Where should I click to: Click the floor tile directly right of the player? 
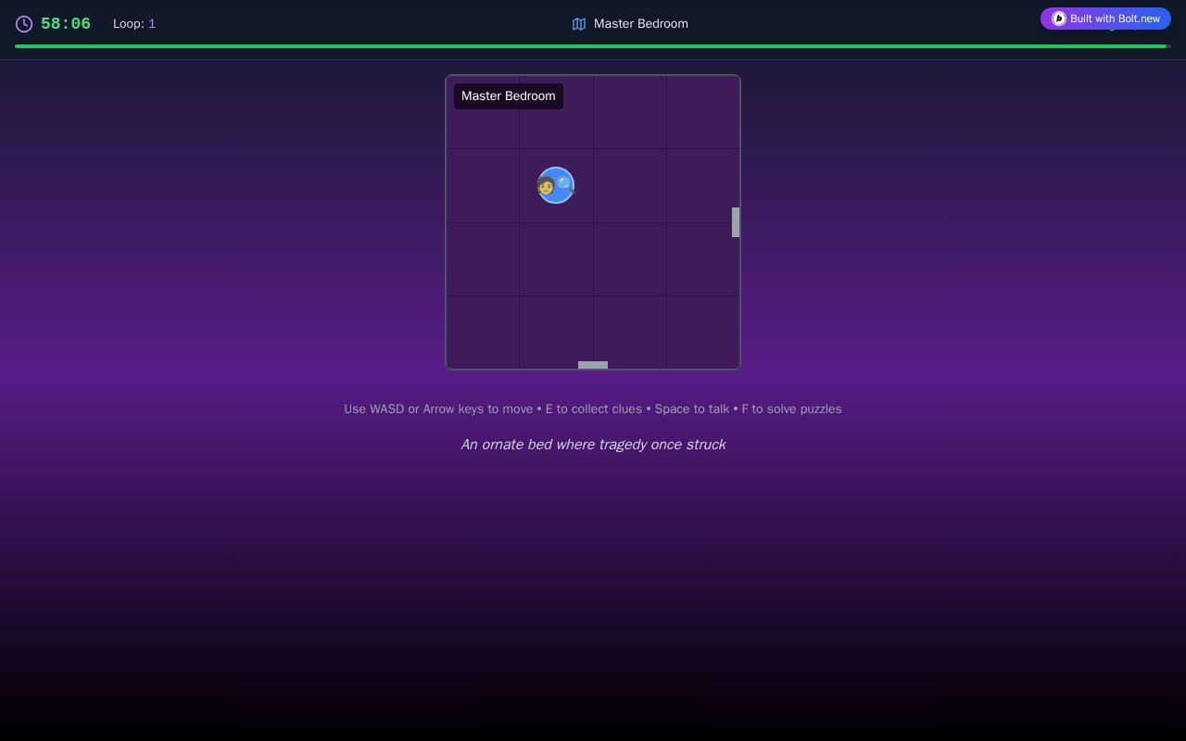[630, 185]
